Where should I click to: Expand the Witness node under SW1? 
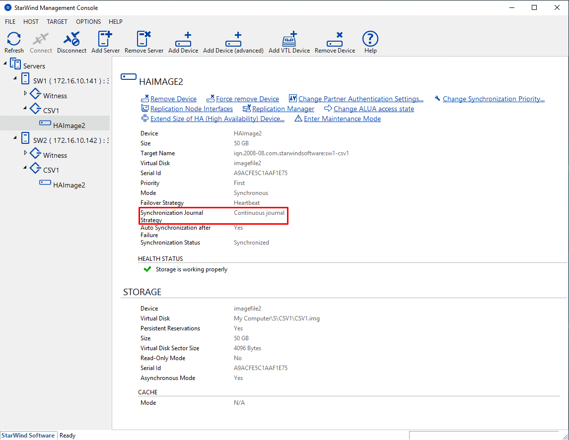coord(25,93)
